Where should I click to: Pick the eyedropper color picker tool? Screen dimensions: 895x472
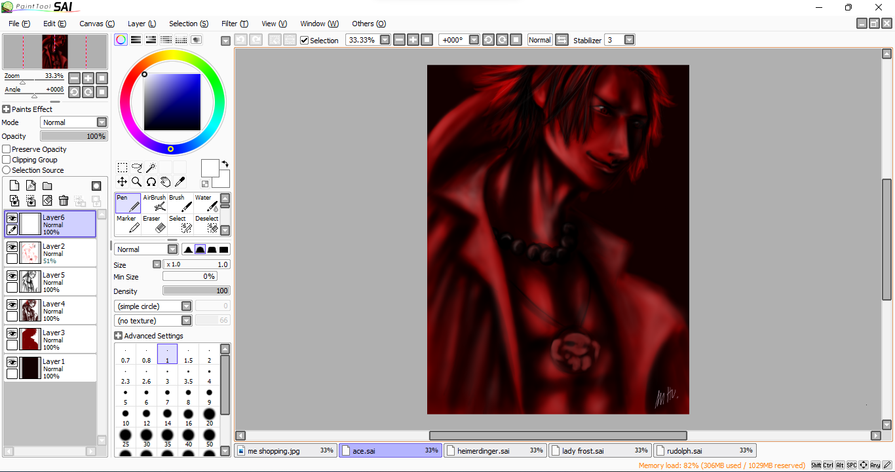(180, 182)
